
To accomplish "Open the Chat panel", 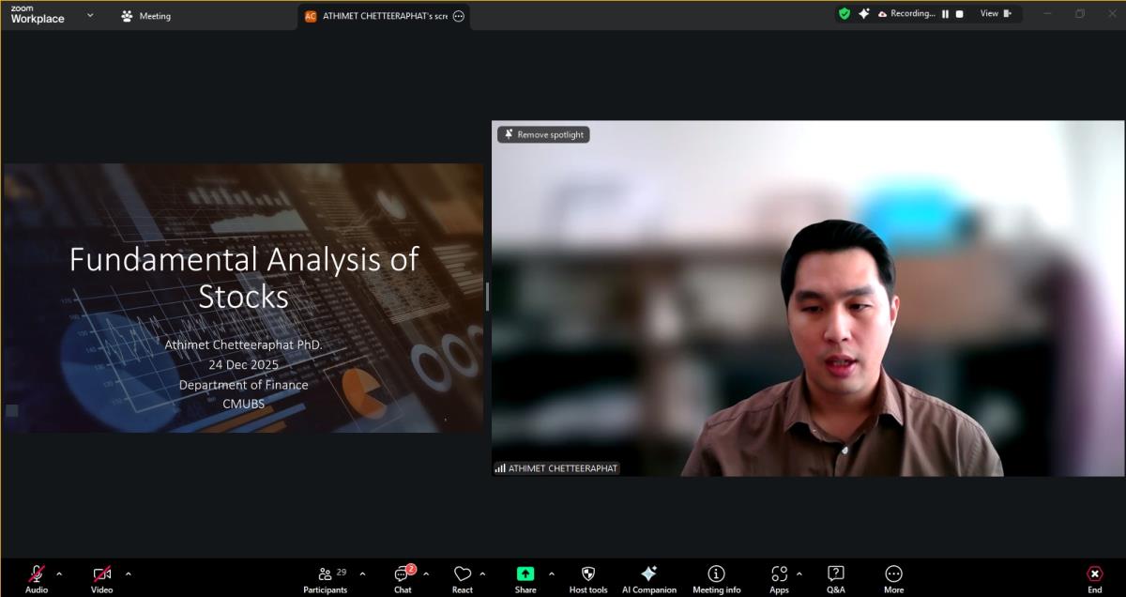I will 403,578.
